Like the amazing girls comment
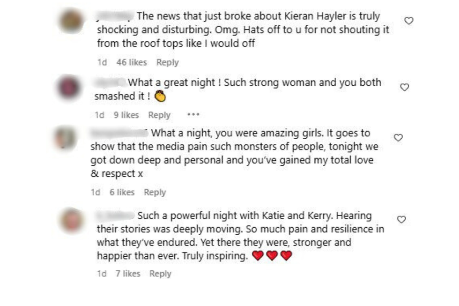Image resolution: width=459 pixels, height=306 pixels. (x=398, y=136)
